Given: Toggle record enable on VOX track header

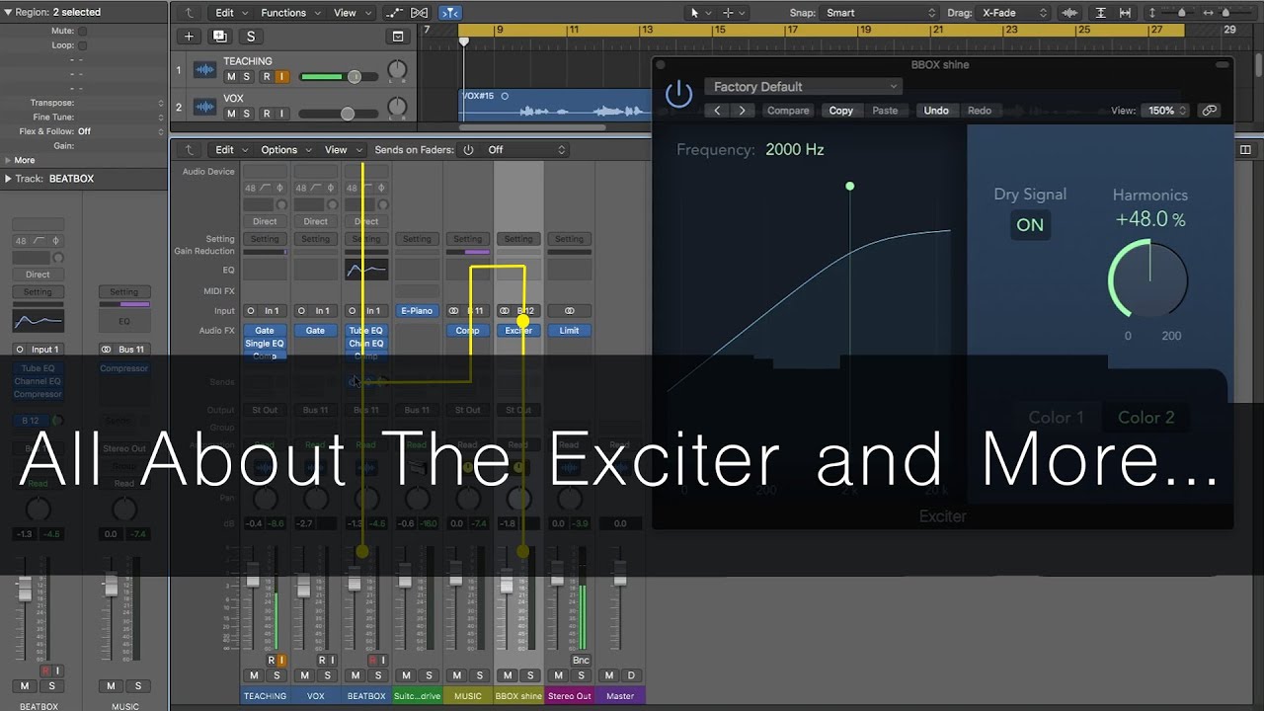Looking at the screenshot, I should coord(266,114).
